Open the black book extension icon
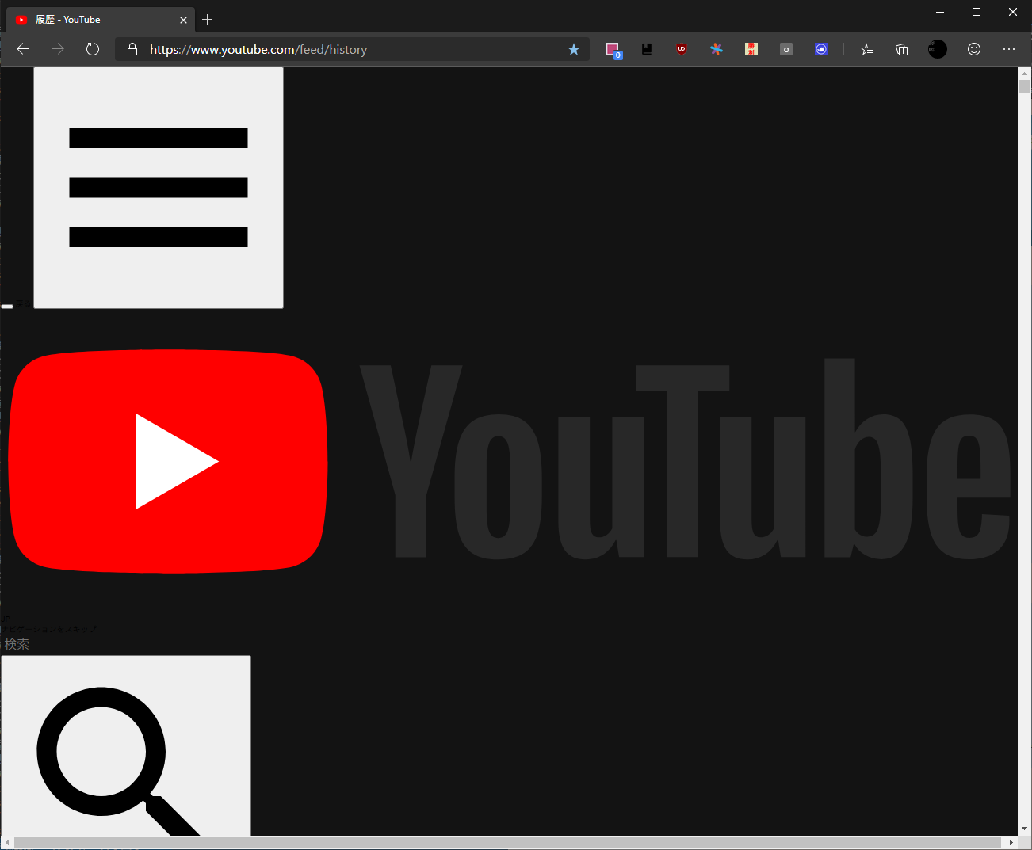 click(x=647, y=49)
